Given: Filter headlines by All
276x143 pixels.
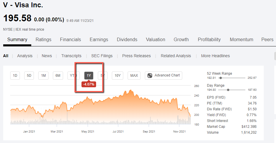Looking at the screenshot, I should (6, 56).
